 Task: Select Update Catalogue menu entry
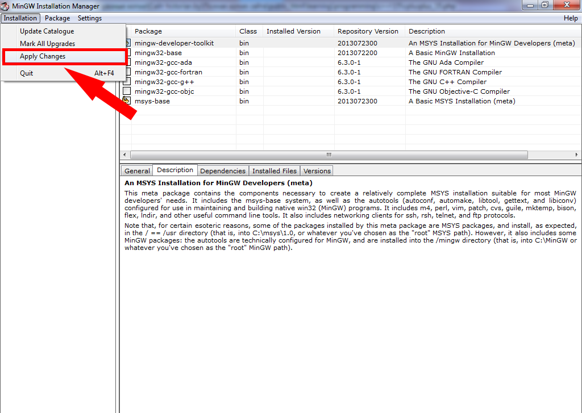[x=47, y=31]
